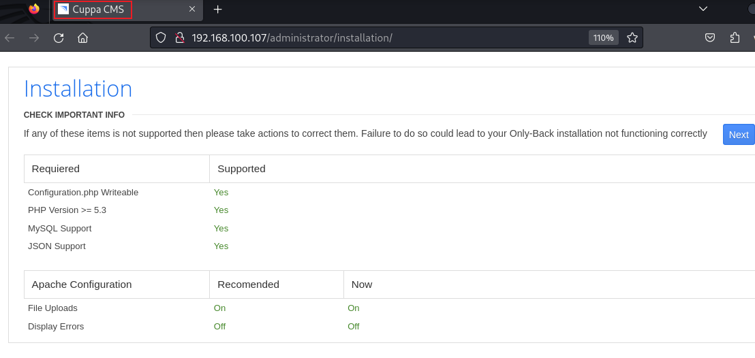Click the Installation page heading
The width and height of the screenshot is (755, 358).
tap(78, 89)
